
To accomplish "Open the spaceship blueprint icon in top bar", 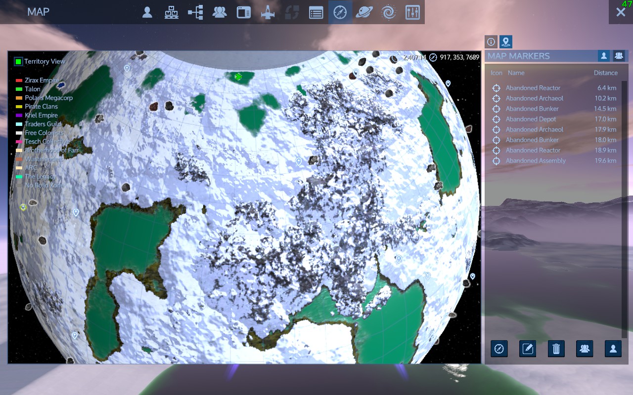I will [x=268, y=12].
